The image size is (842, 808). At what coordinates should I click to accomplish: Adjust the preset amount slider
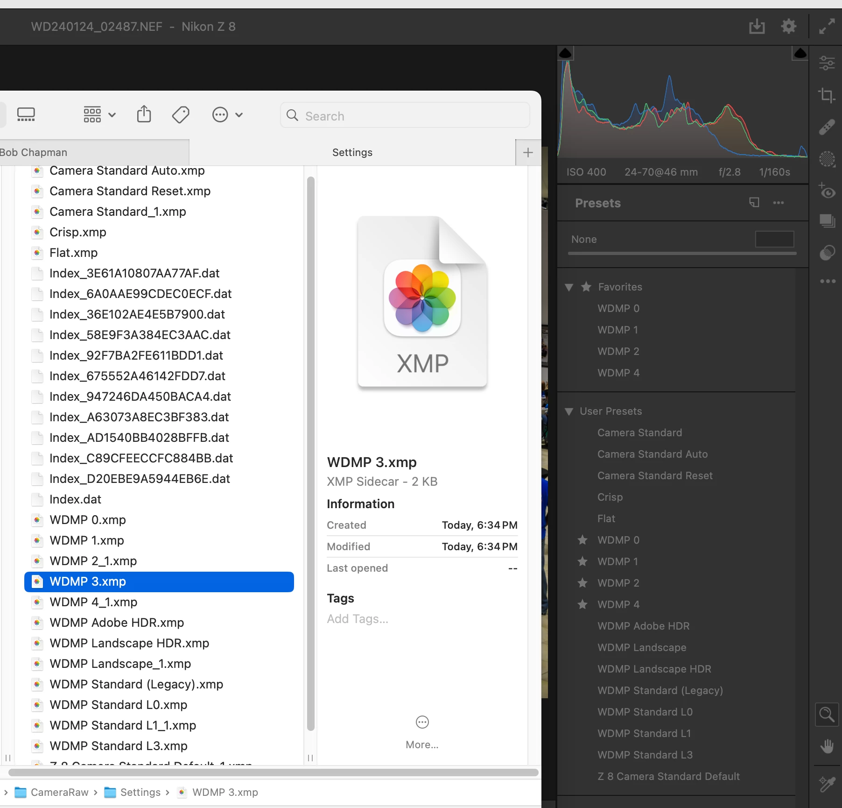(x=682, y=253)
